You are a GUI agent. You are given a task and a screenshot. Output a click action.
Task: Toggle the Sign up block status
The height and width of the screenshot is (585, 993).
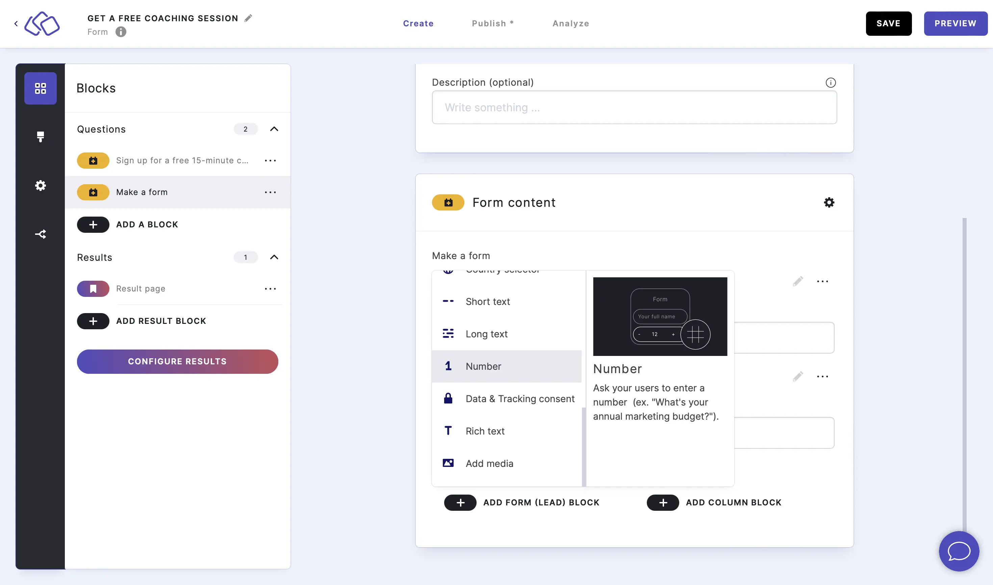click(93, 160)
